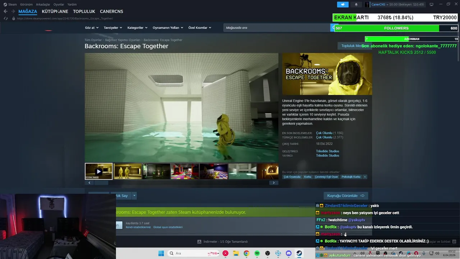Launch Chrome from the taskbar

(246, 253)
